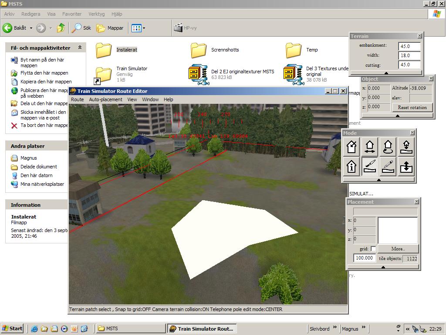Open the Help menu in Route Editor

[169, 99]
